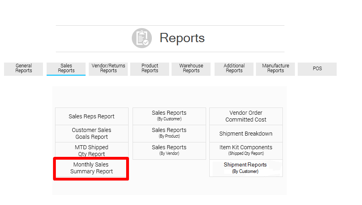Open the POS tab
This screenshot has height=205, width=362.
click(317, 69)
